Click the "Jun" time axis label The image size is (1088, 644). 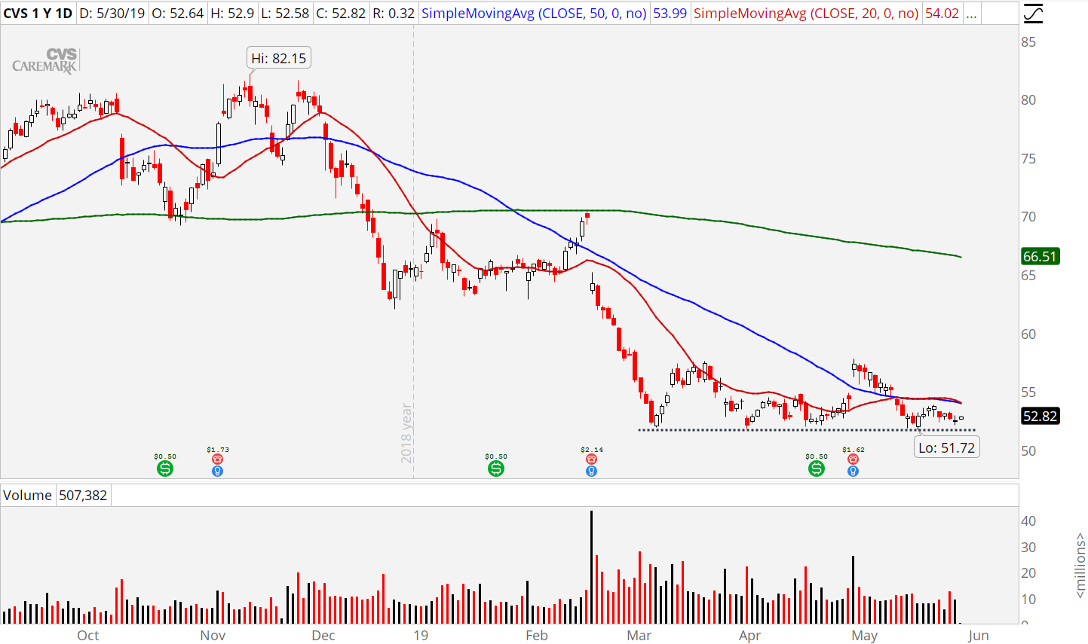pyautogui.click(x=979, y=636)
